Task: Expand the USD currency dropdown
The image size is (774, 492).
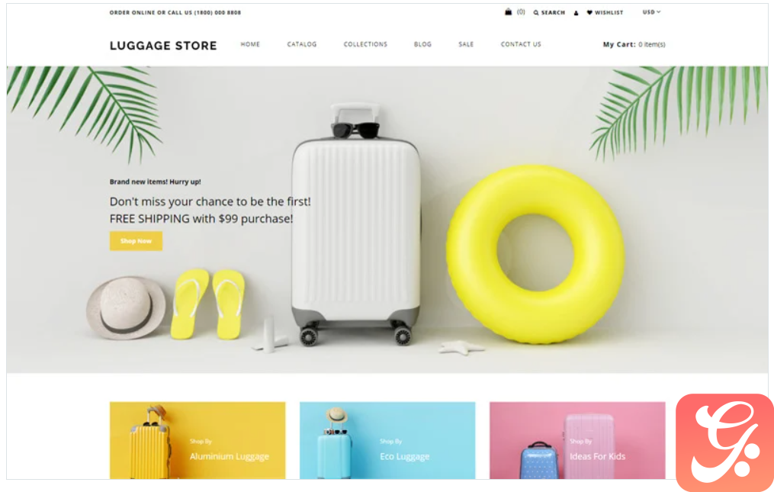Action: (651, 12)
